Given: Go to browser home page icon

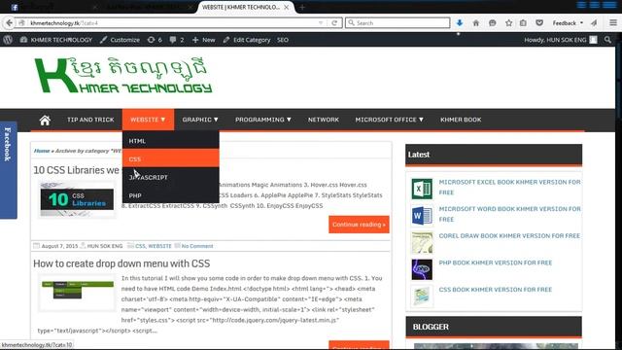Looking at the screenshot, I should pos(475,23).
